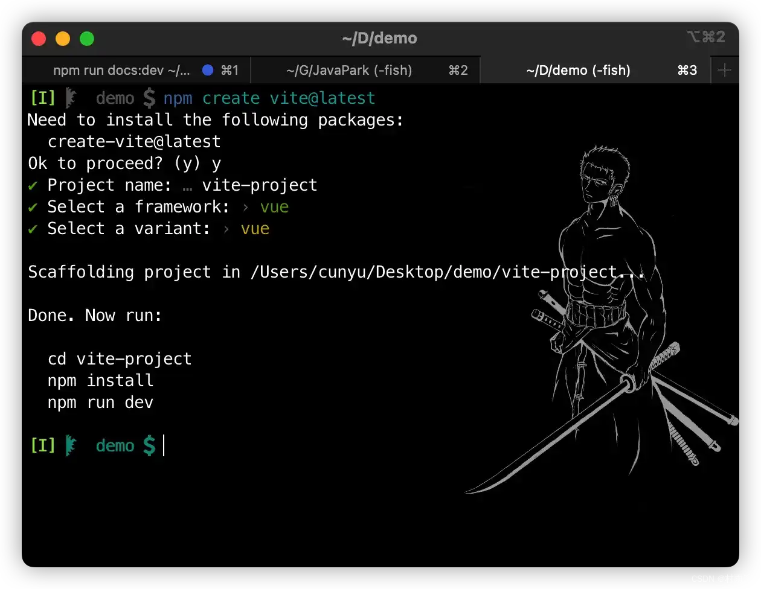Click the green checkmark beside Project name

point(33,185)
